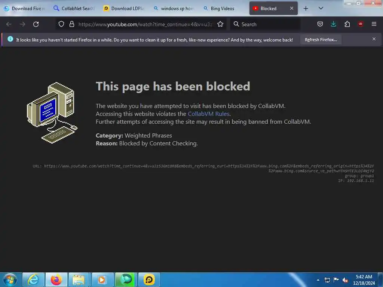
Task: Open the extensions puzzle-piece menu
Action: pyautogui.click(x=347, y=24)
